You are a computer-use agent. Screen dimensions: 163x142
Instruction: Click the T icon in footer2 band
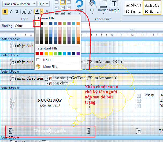point(13,46)
